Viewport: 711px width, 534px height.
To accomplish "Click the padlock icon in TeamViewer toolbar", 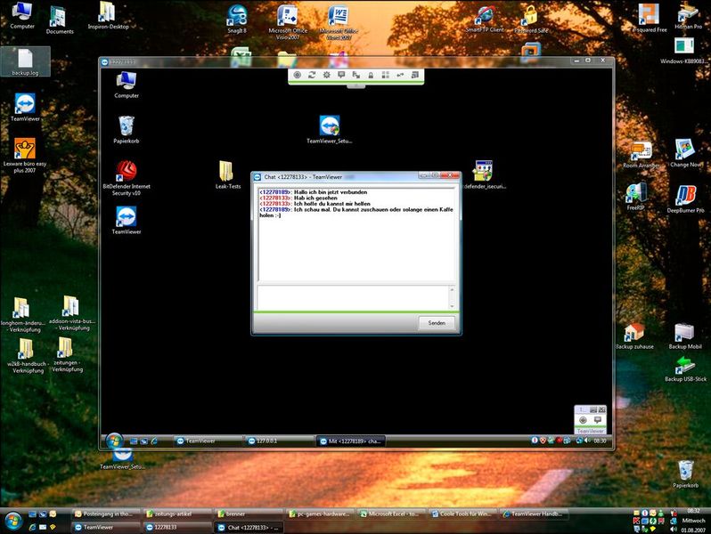I will (371, 75).
